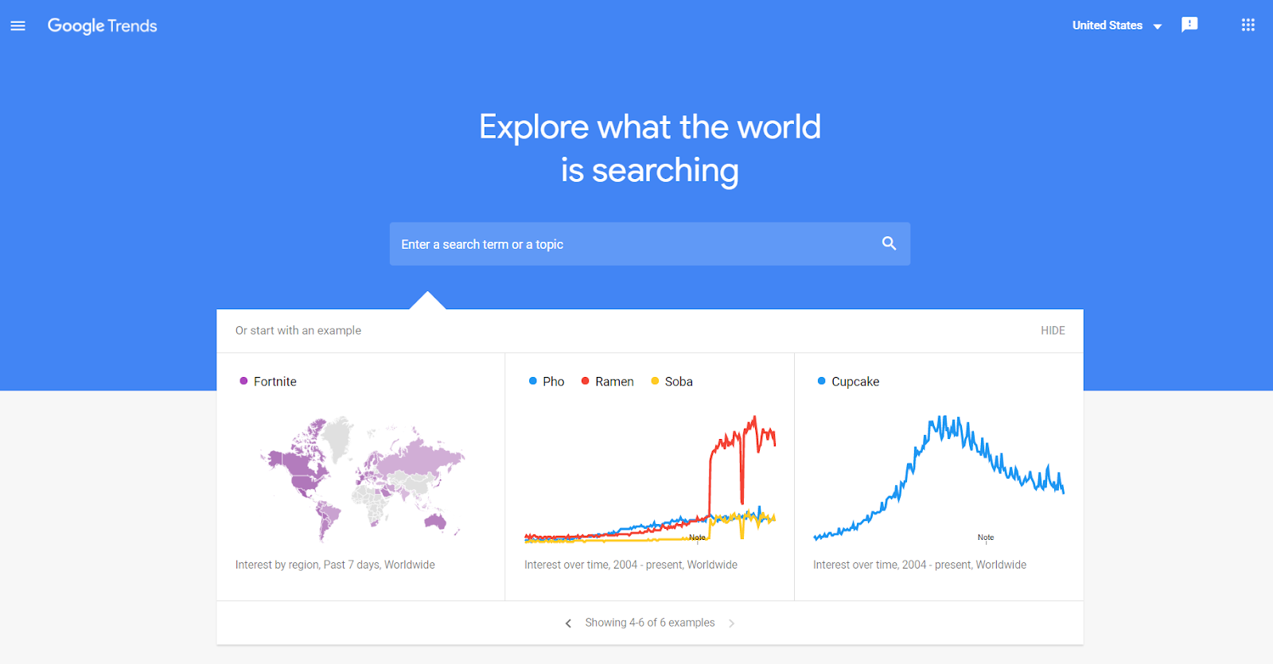Go to previous examples with left chevron
The width and height of the screenshot is (1273, 664).
click(x=568, y=623)
